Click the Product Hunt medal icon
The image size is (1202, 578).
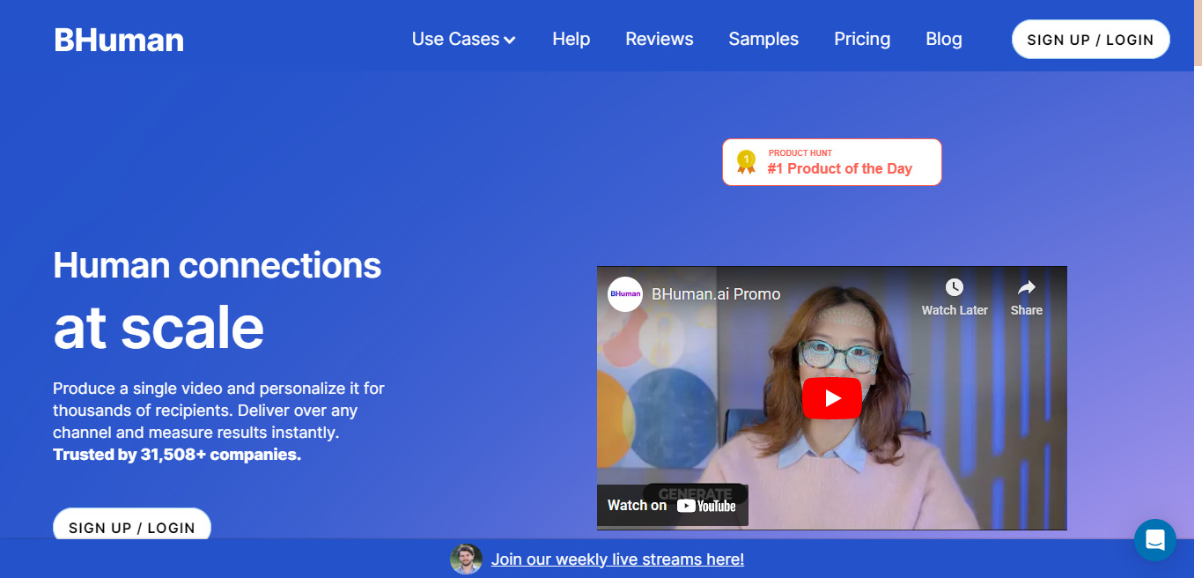coord(746,162)
